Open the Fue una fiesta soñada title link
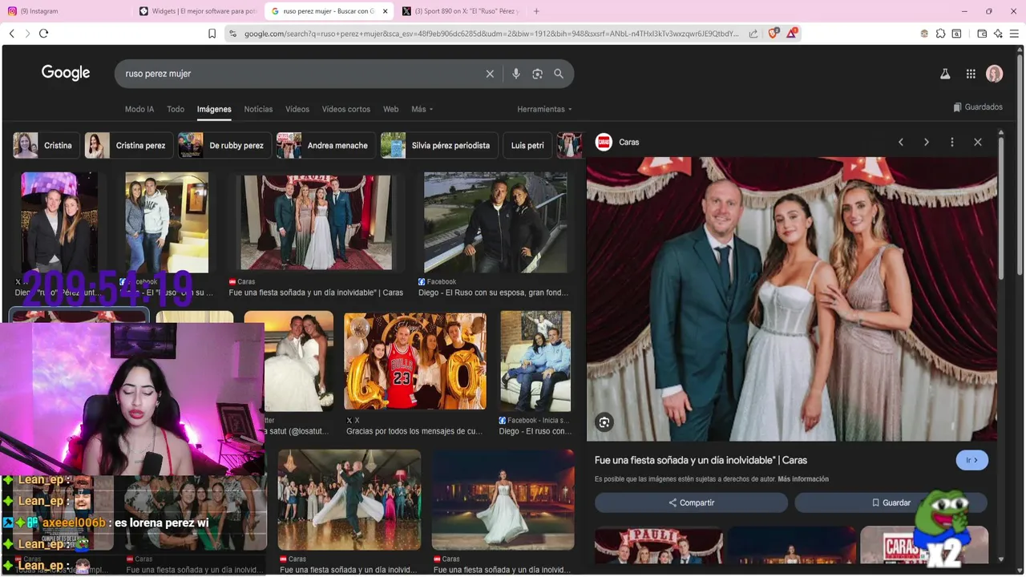Screen dimensions: 1026x577 click(x=701, y=460)
